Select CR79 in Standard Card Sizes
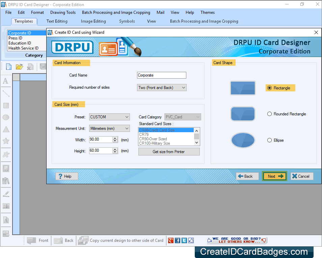Viewport: 322px width, 258px height. coord(166,135)
